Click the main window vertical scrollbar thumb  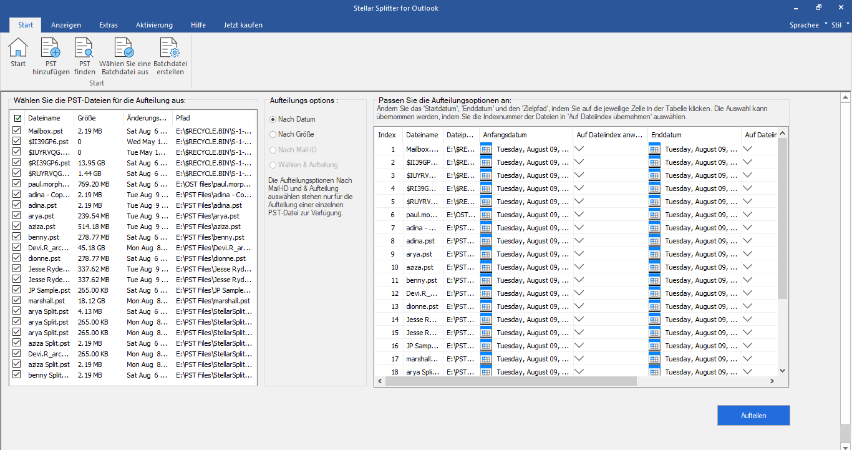coord(846,263)
